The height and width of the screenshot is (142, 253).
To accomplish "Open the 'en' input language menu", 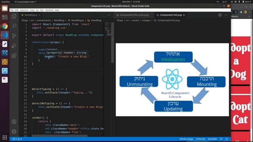I will tap(225, 2).
